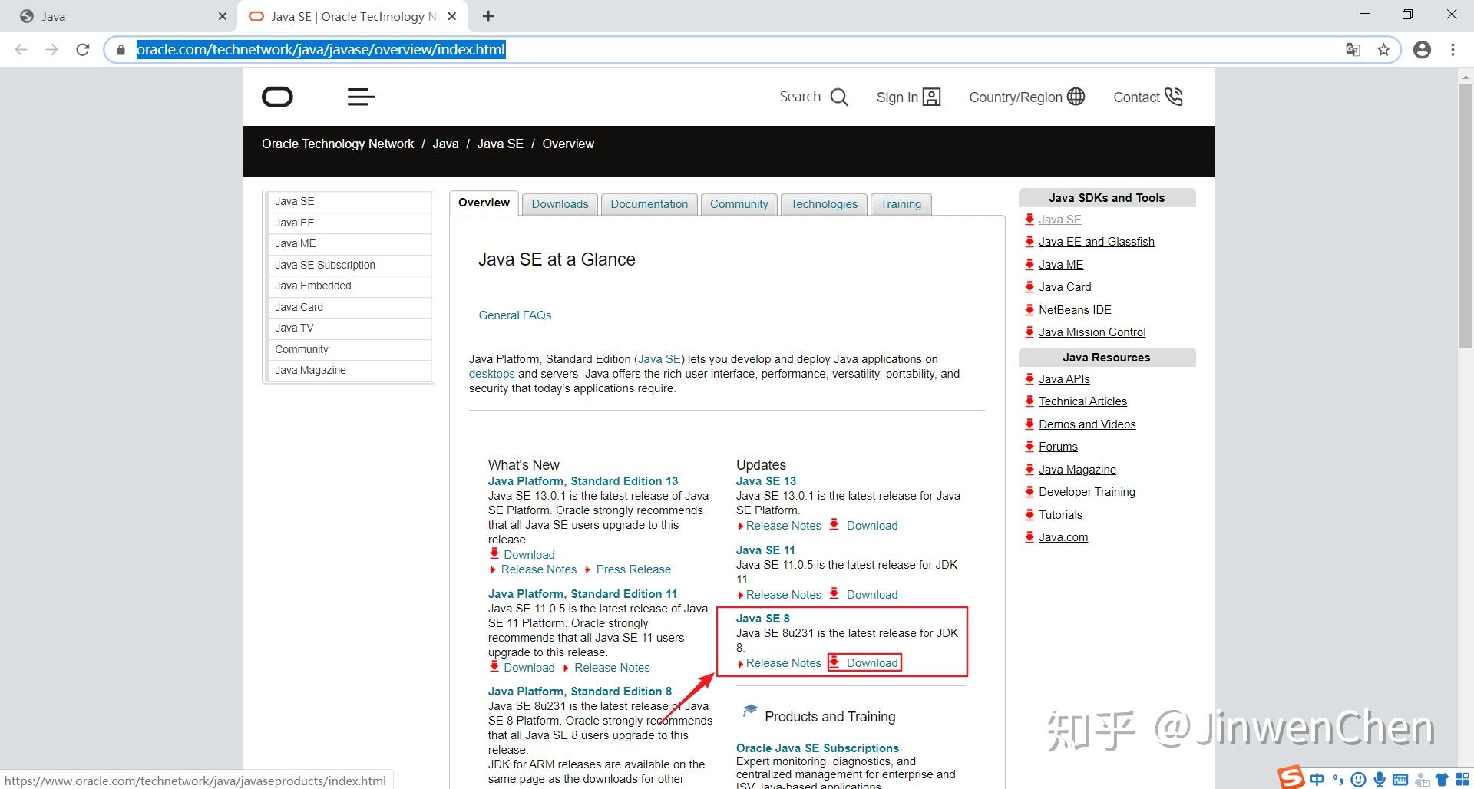Click the Contact phone icon
The width and height of the screenshot is (1474, 789).
1174,97
